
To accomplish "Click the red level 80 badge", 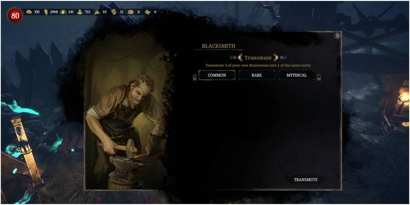I will [x=15, y=15].
